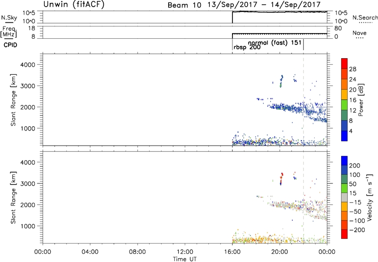Click the 4000 tick on the power panel
The width and height of the screenshot is (378, 262).
28,65
